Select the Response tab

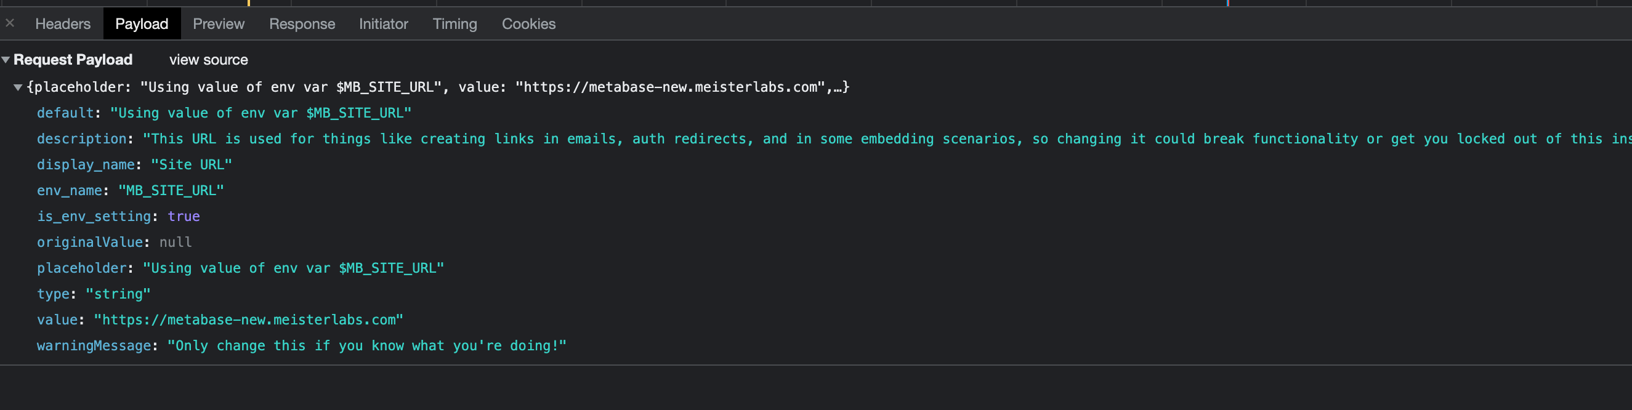click(x=302, y=23)
